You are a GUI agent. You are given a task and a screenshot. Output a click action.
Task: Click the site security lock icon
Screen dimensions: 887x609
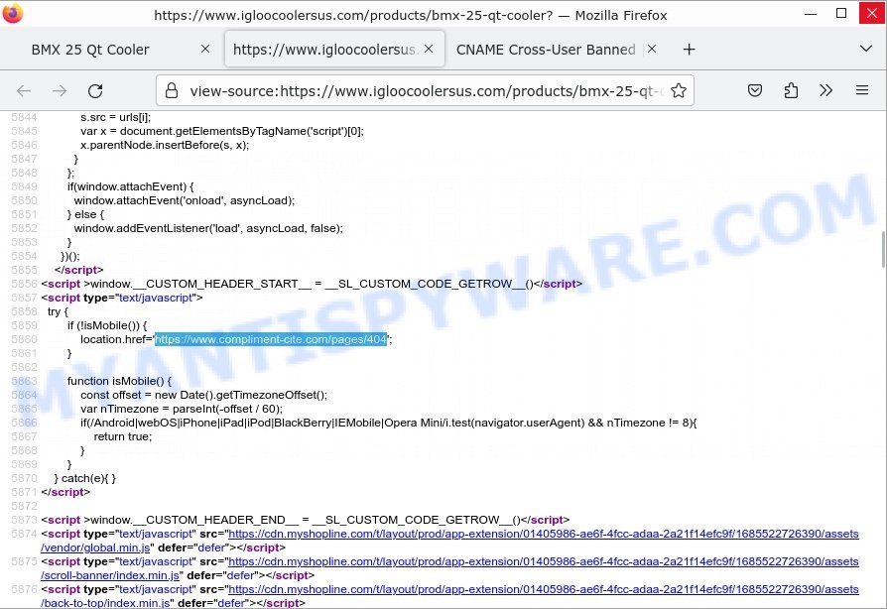pos(172,90)
